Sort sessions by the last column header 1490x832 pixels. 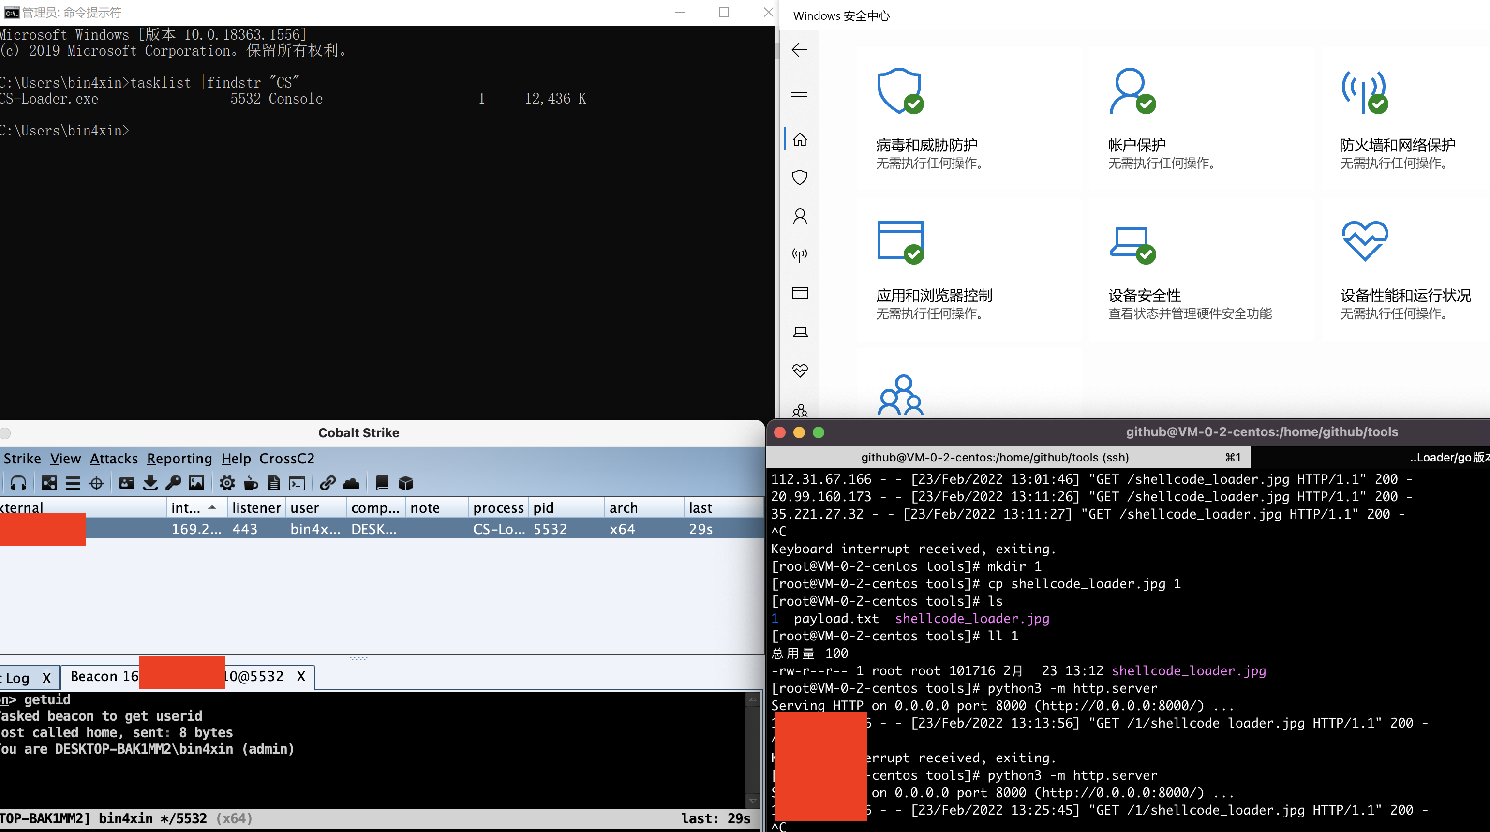723,507
